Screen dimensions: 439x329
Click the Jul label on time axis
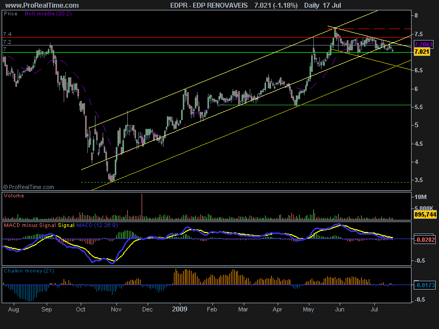374,309
